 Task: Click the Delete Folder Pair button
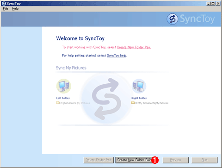(99, 160)
